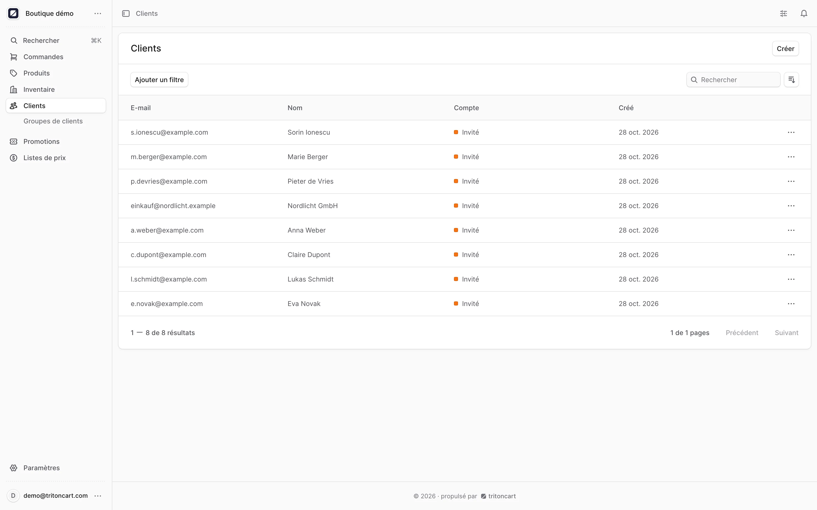817x510 pixels.
Task: Open customer p.devries@example.com
Action: (x=169, y=181)
